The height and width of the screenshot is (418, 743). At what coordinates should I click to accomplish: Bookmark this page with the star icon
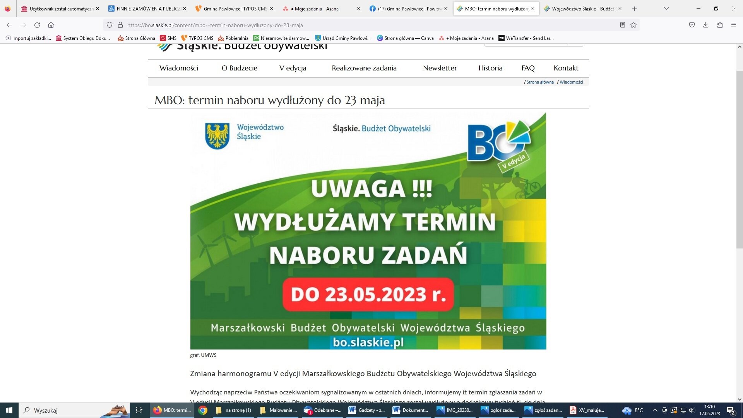coord(633,25)
